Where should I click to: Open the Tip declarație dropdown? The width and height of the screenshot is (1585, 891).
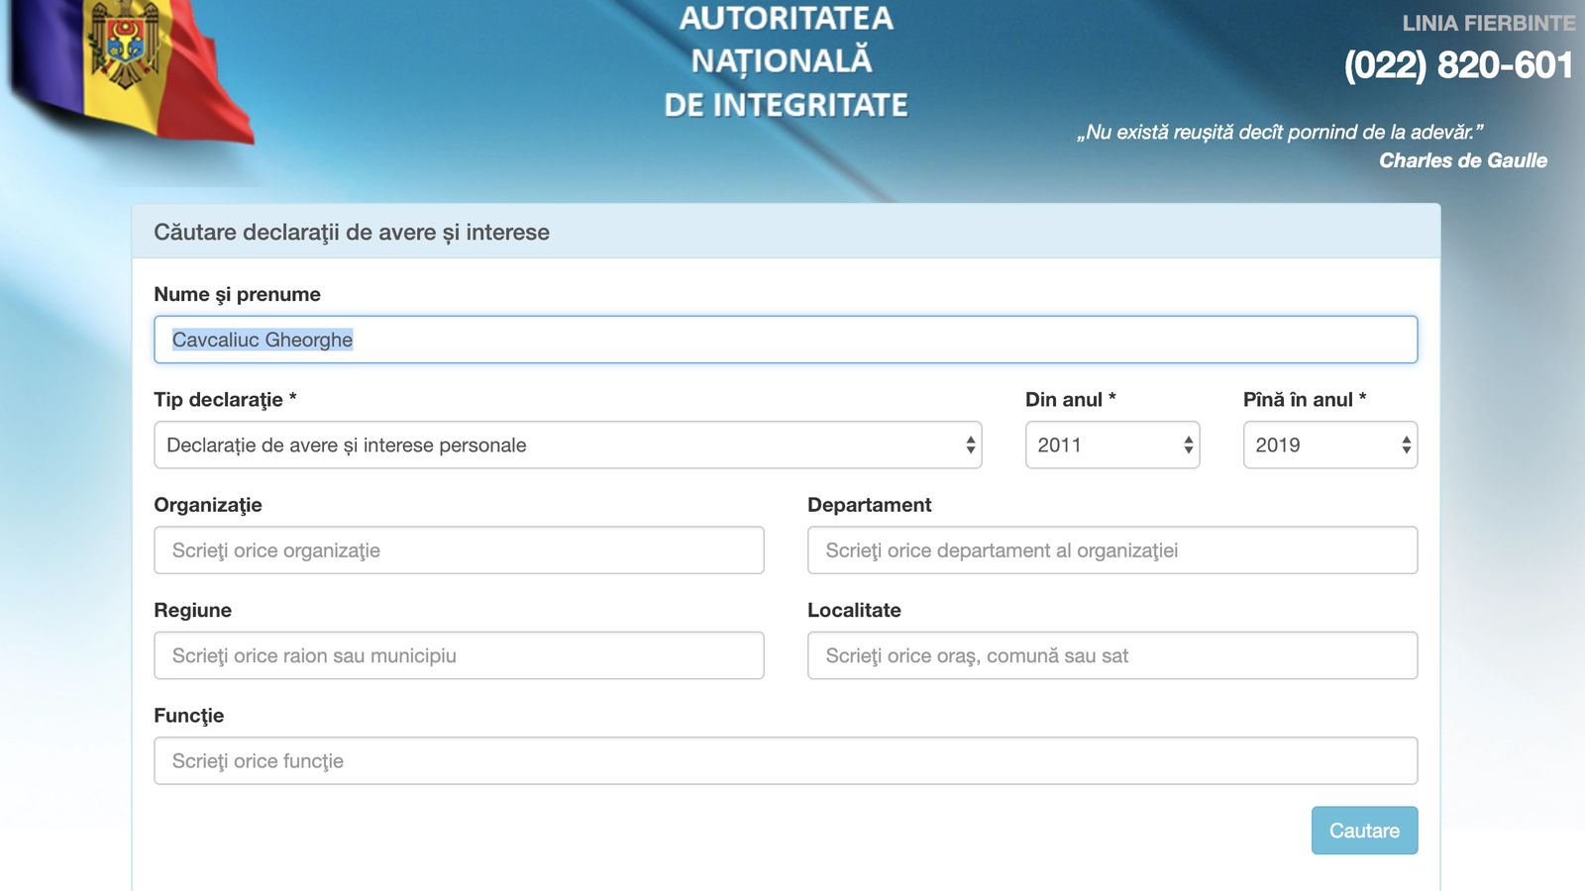[x=568, y=445]
